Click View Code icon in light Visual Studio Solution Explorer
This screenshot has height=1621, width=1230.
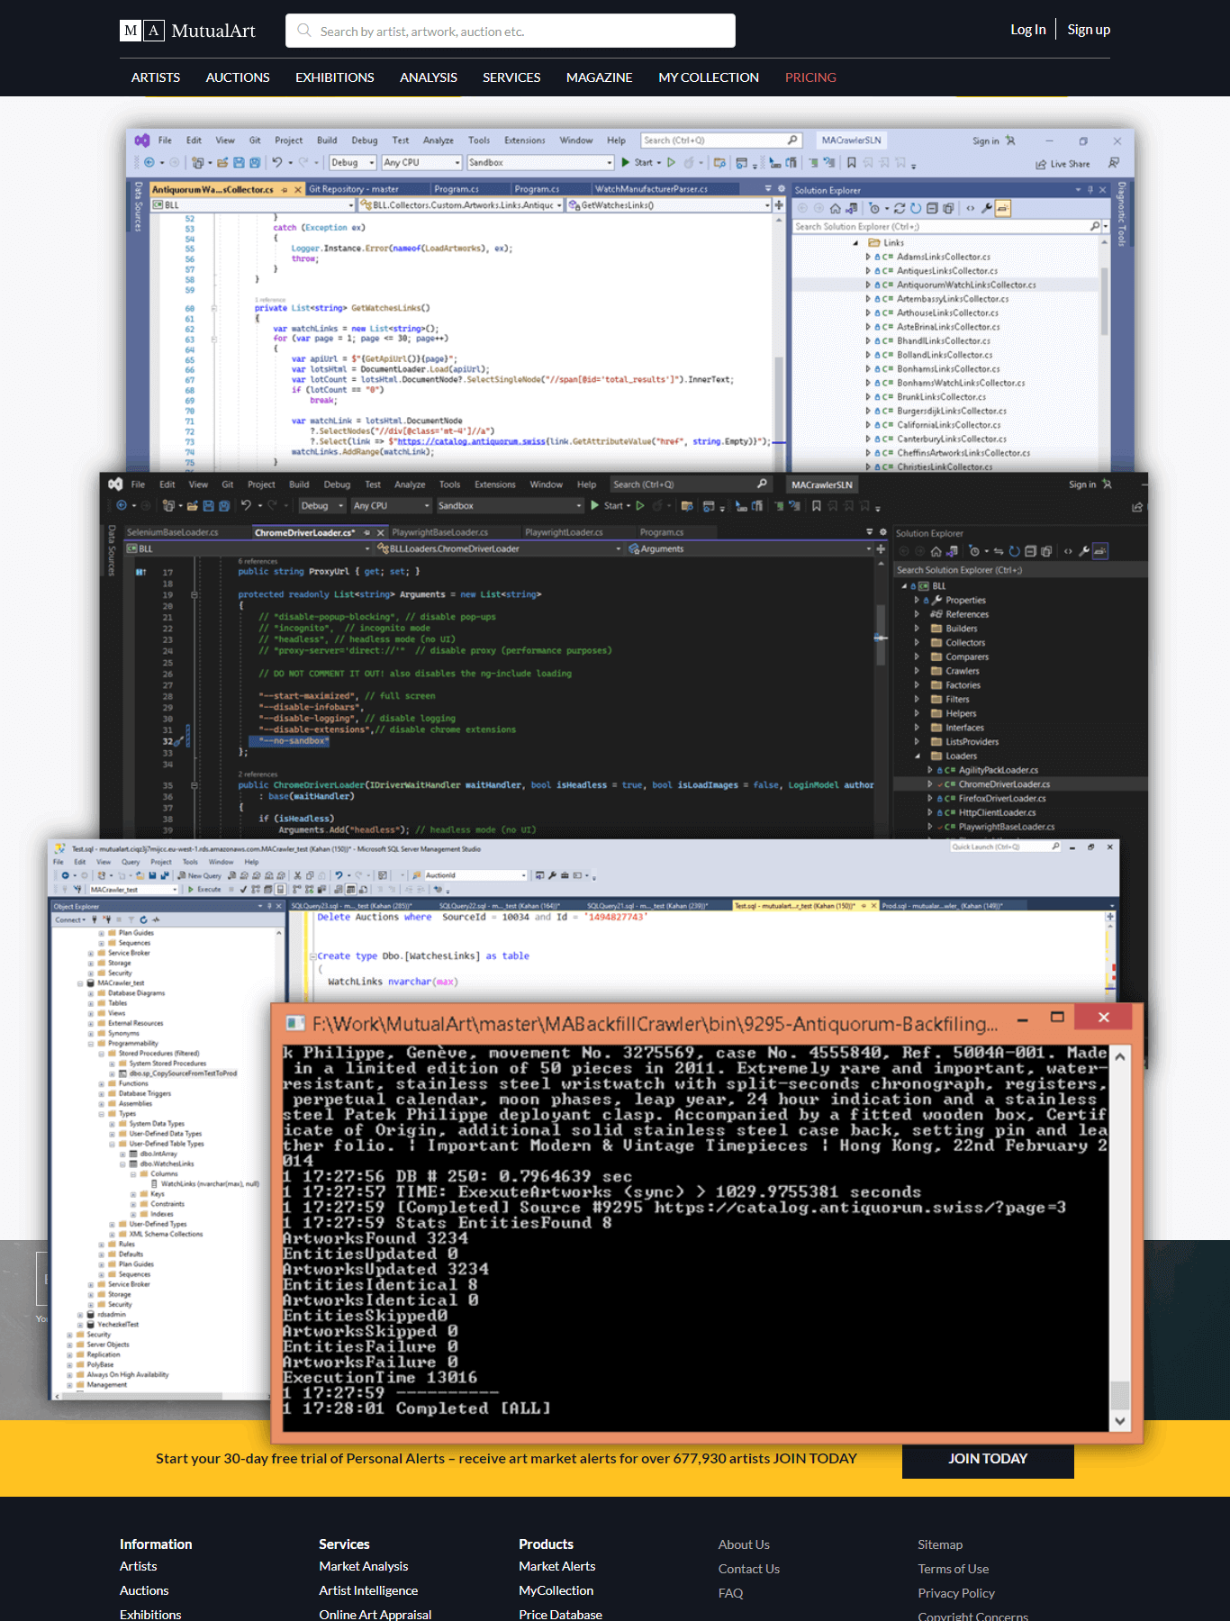pyautogui.click(x=970, y=208)
